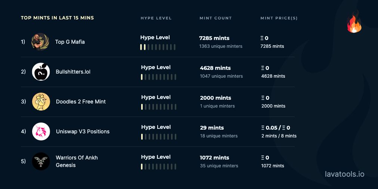This screenshot has width=378, height=189.
Task: Click the hype level bar for Warriors Of Ankh
Action: point(158,167)
